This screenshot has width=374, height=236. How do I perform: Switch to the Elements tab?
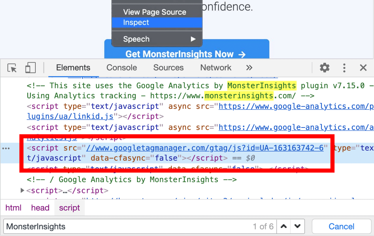pos(73,68)
